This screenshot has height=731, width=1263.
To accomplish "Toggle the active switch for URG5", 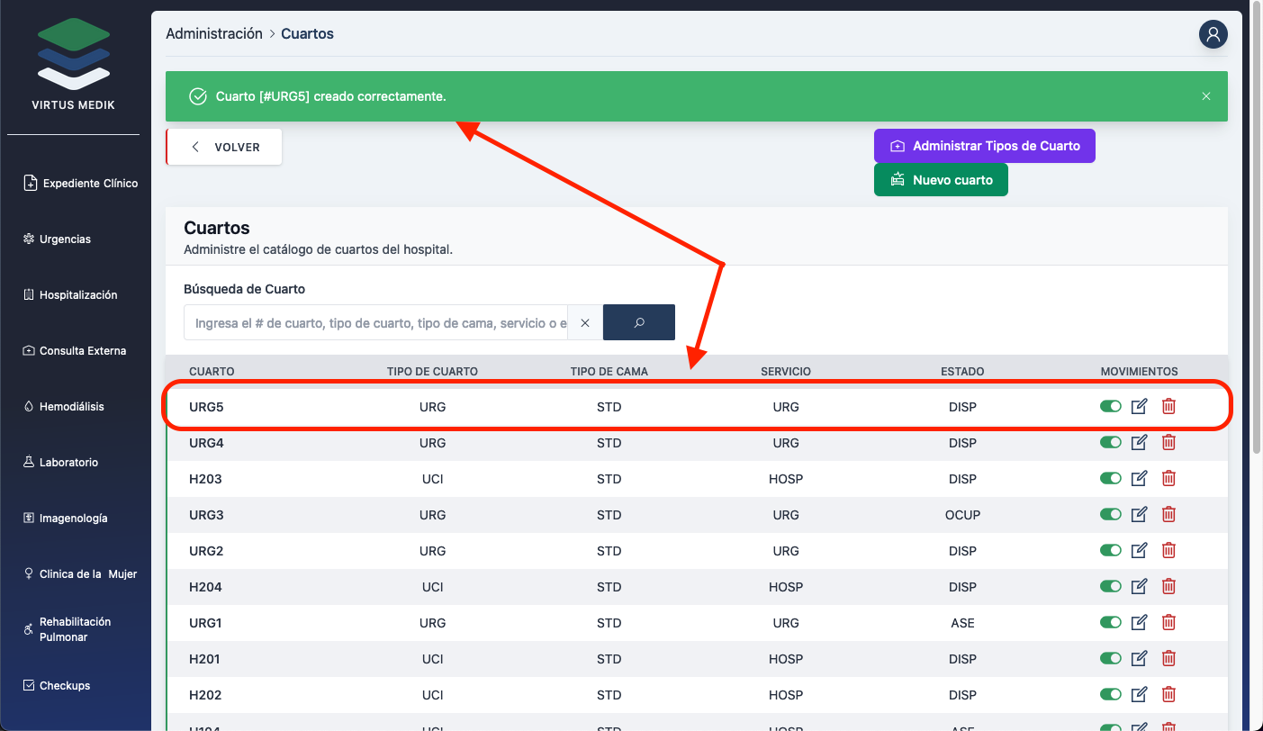I will point(1111,407).
